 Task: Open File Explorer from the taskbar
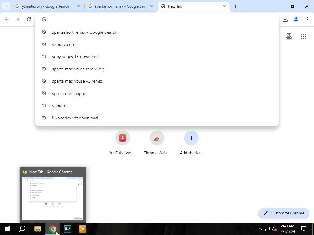(x=37, y=229)
